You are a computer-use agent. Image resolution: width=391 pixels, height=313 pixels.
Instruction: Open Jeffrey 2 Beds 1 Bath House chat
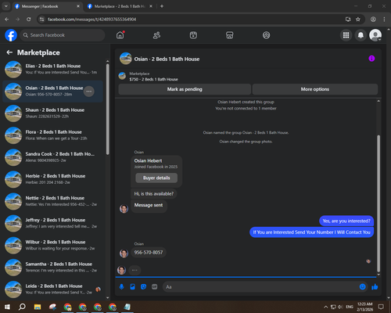(52, 223)
